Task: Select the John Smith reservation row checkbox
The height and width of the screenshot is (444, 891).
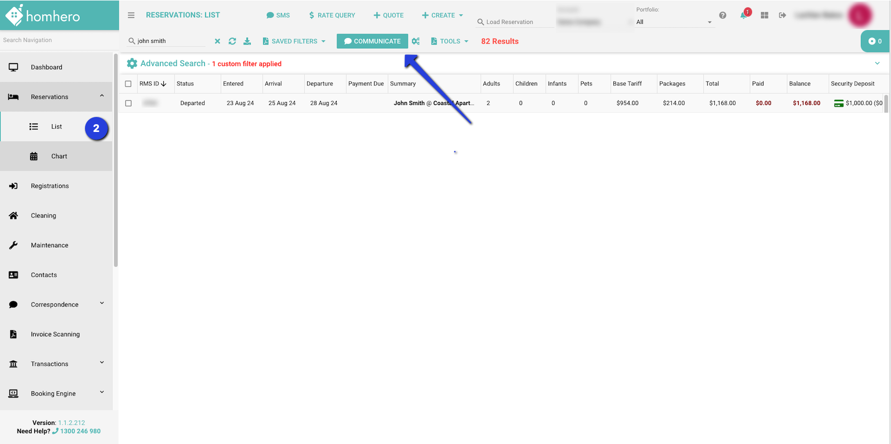Action: [x=128, y=103]
